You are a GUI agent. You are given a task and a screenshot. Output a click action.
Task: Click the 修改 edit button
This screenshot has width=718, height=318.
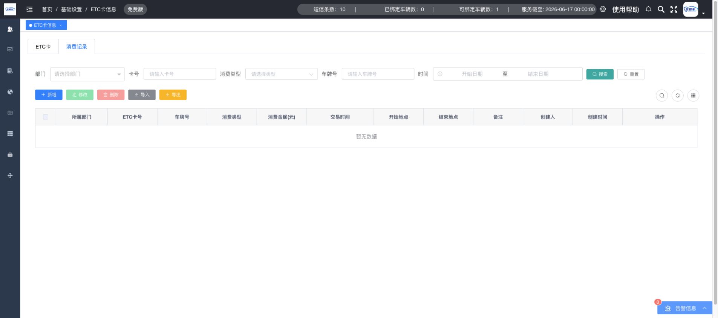point(80,95)
